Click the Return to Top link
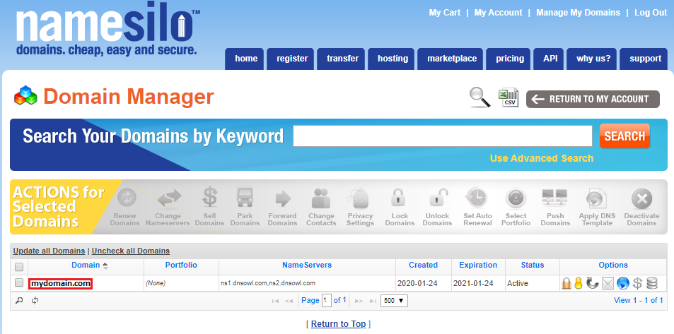Viewport: 674px width, 334px height. (338, 324)
